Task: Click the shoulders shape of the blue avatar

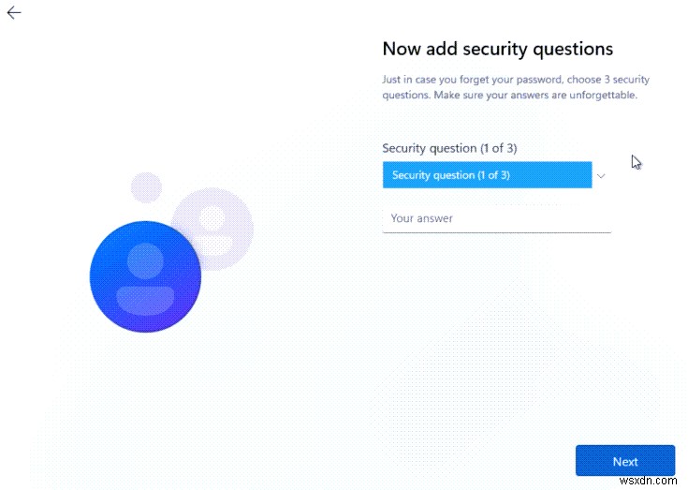Action: [145, 298]
